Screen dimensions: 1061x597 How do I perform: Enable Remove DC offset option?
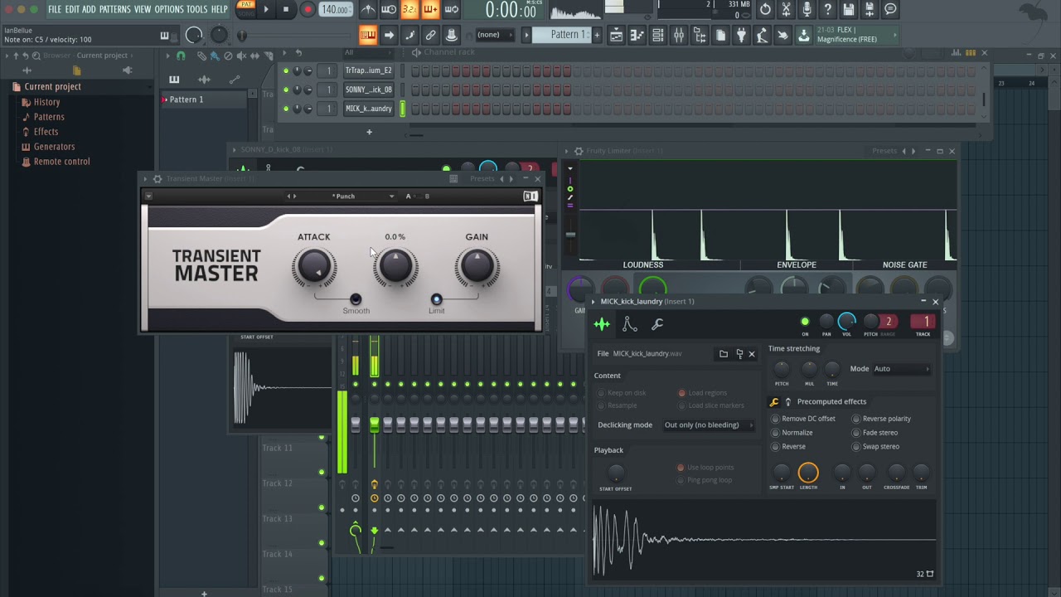803,419
